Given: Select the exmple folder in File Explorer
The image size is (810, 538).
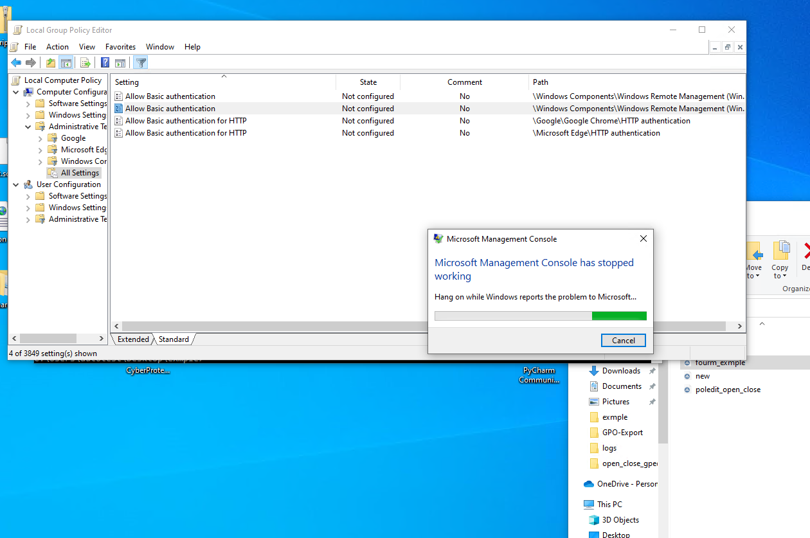Looking at the screenshot, I should (x=615, y=417).
